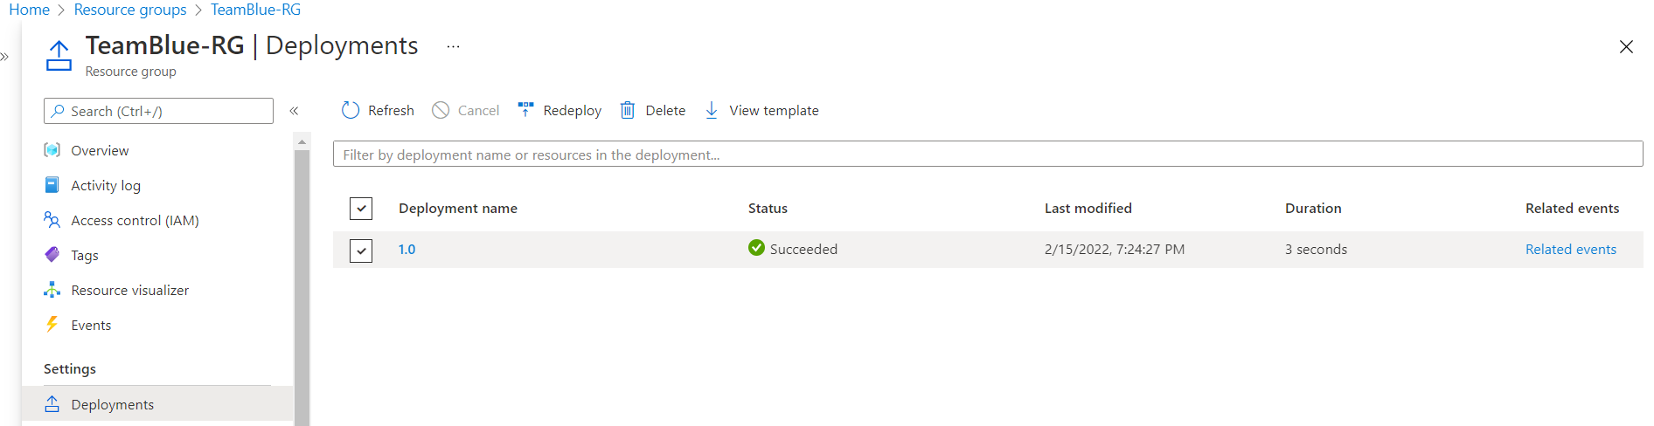
Task: Open Related events link for deployment
Action: point(1570,249)
